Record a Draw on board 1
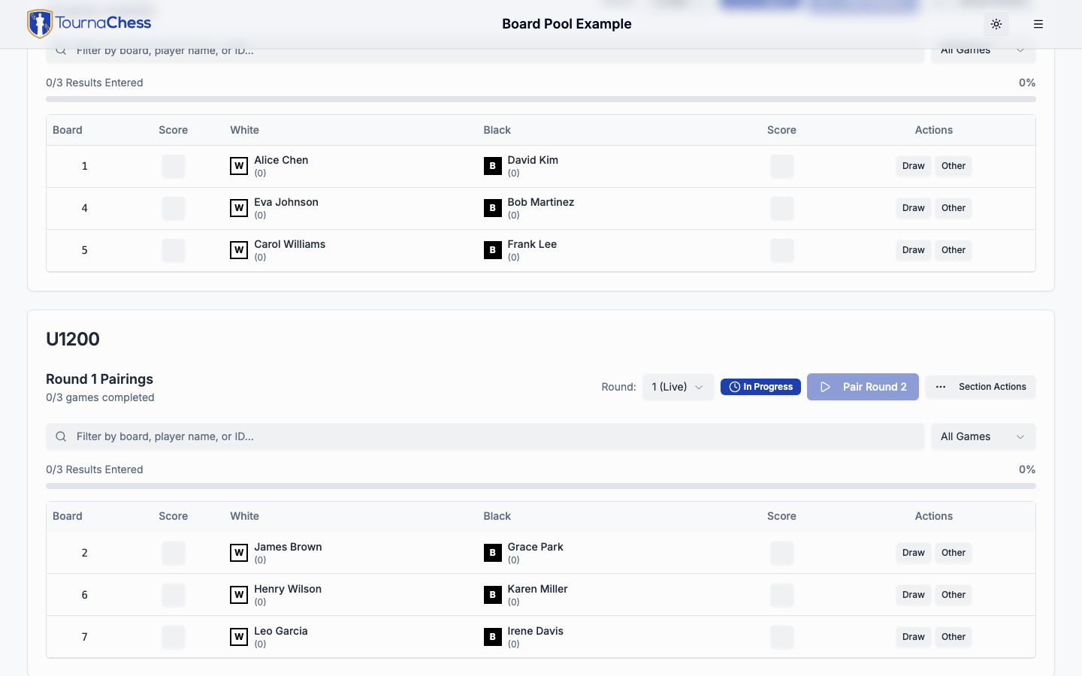Viewport: 1082px width, 676px height. coord(914,166)
